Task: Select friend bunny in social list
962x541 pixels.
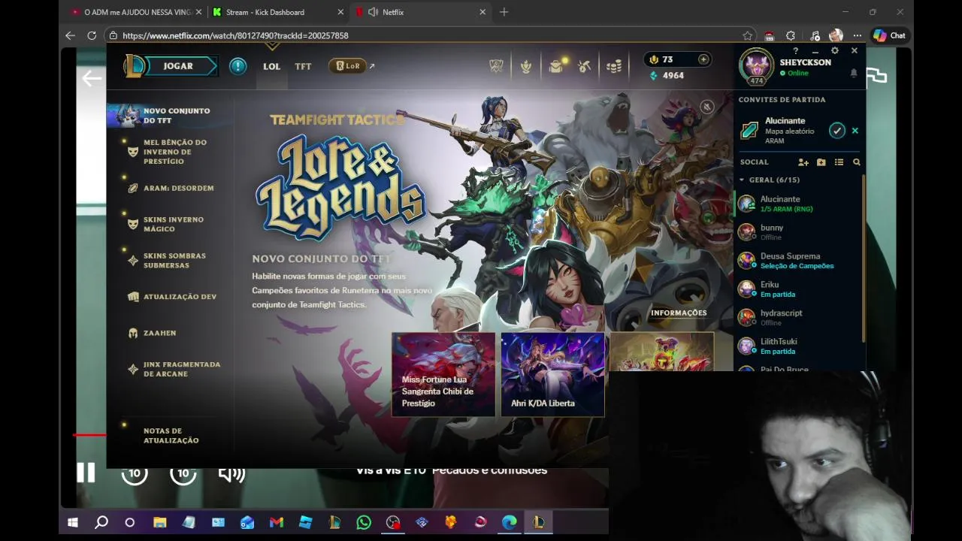Action: coord(797,232)
